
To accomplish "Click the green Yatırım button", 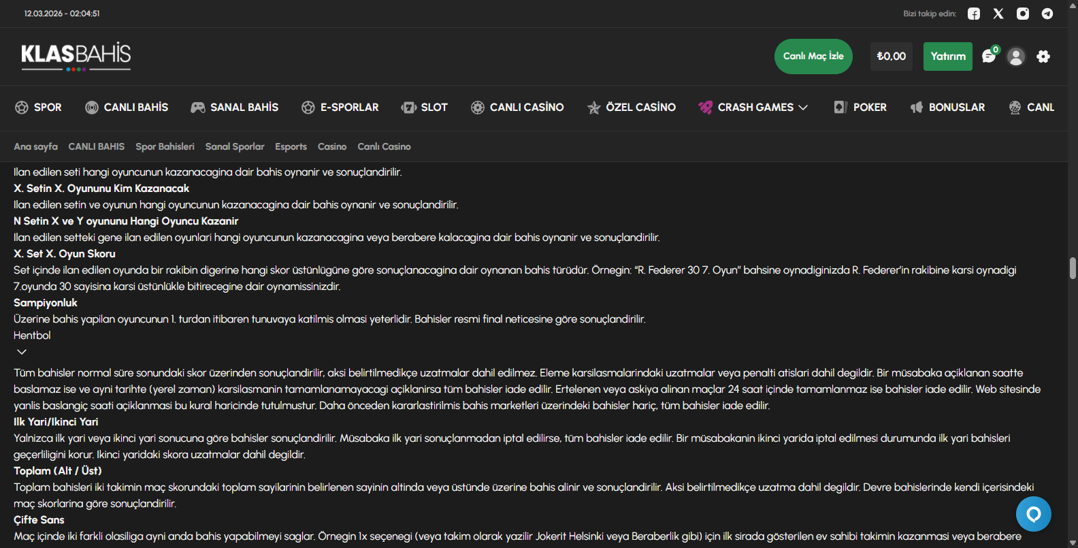I will tap(947, 57).
